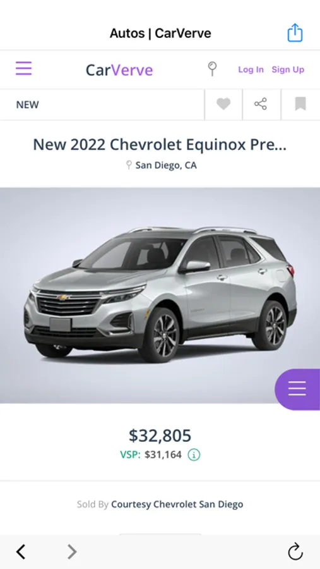Go forward with the browser forward arrow

(72, 552)
